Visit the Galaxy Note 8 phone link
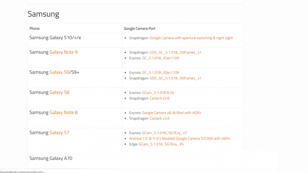The width and height of the screenshot is (308, 173). [x=63, y=113]
